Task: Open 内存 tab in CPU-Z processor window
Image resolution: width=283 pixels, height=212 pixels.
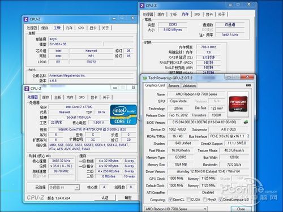Action: click(70, 97)
